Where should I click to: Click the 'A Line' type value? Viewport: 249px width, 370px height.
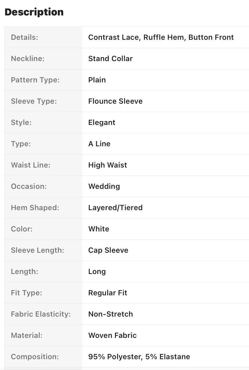(x=99, y=144)
